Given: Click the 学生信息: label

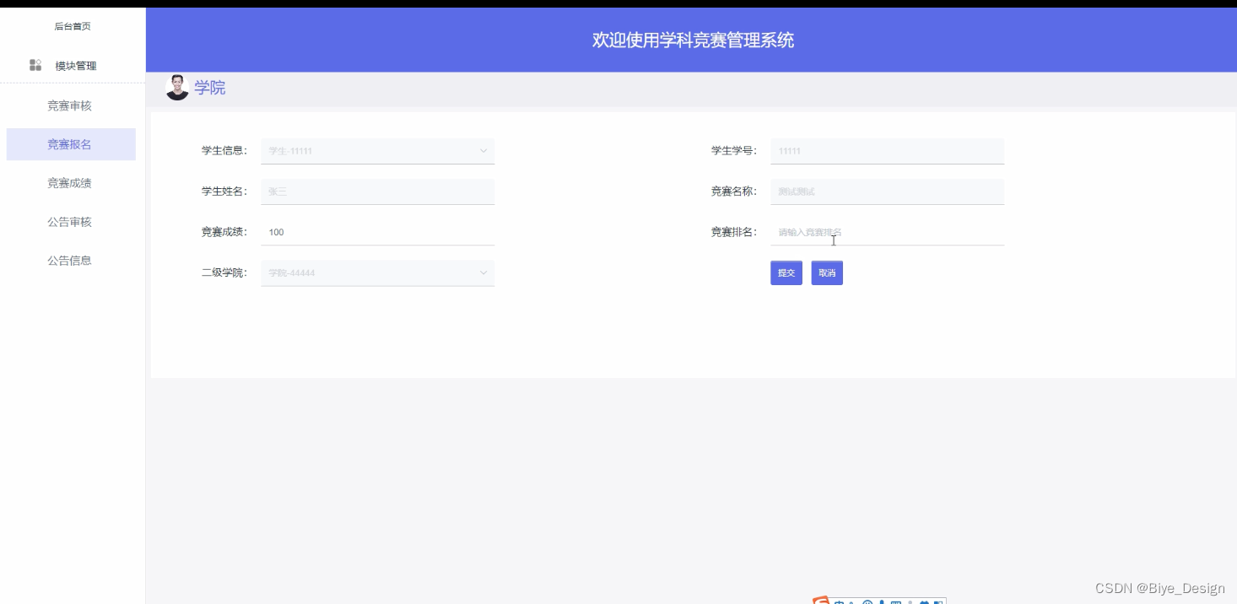Looking at the screenshot, I should point(224,151).
